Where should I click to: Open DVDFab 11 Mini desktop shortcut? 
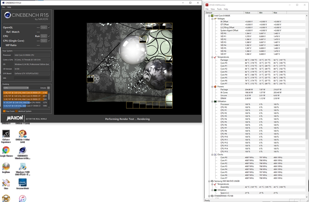[22, 136]
